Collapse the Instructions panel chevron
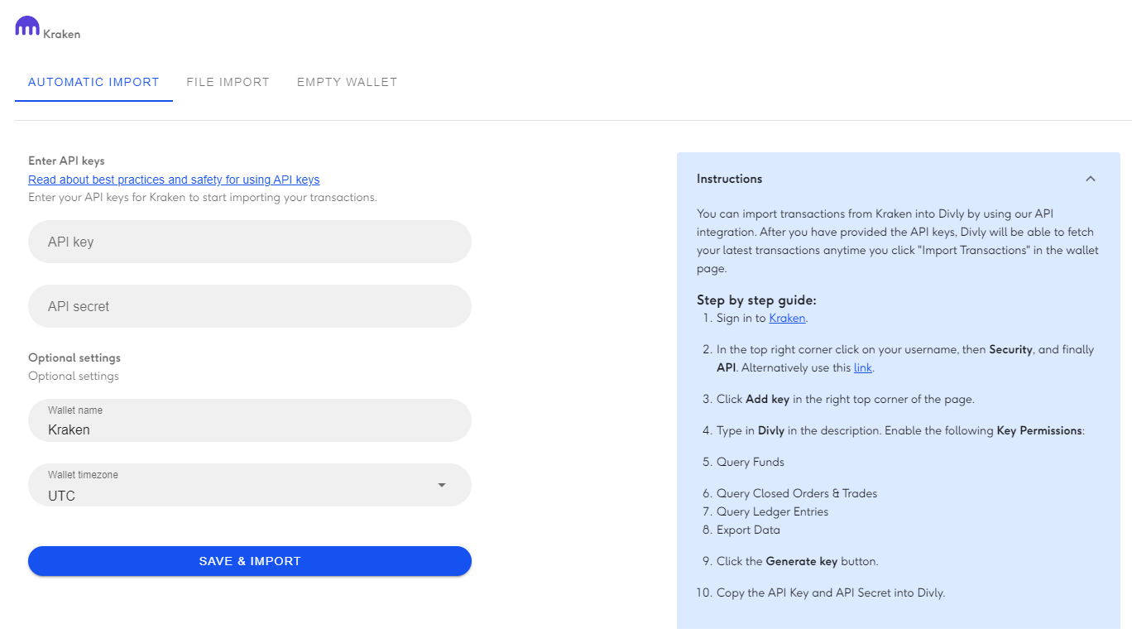This screenshot has width=1132, height=638. click(x=1091, y=179)
